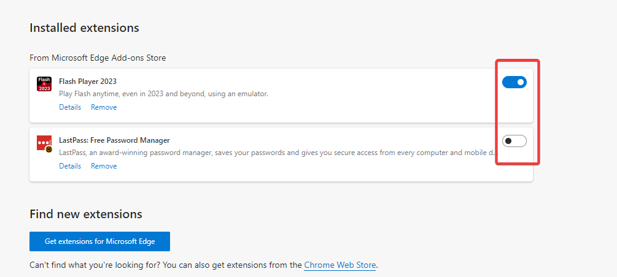
Task: Click the Flash Player 2023 extension icon
Action: pos(44,84)
